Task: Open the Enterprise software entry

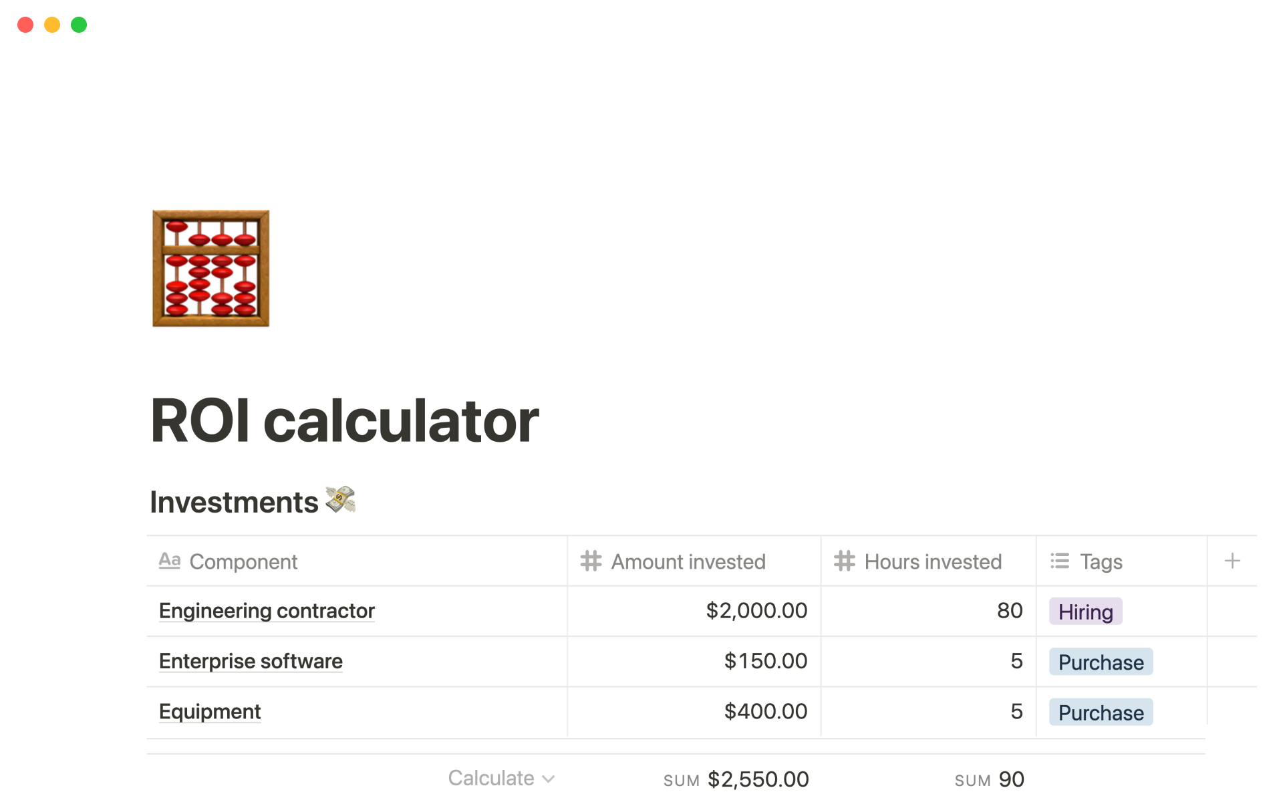Action: click(251, 661)
